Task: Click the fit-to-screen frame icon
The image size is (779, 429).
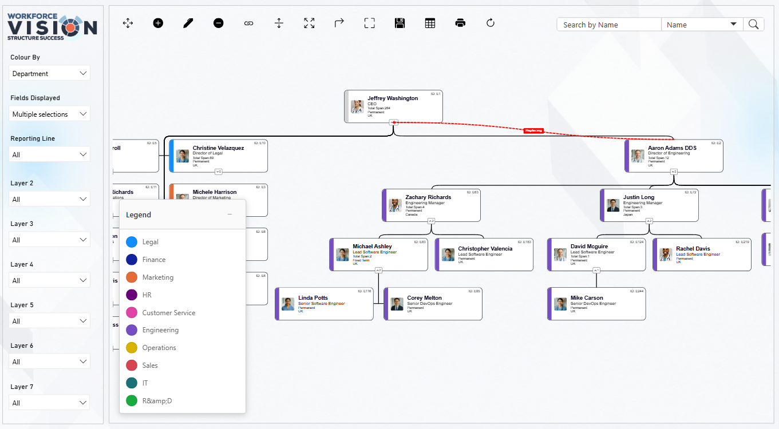Action: pos(370,23)
